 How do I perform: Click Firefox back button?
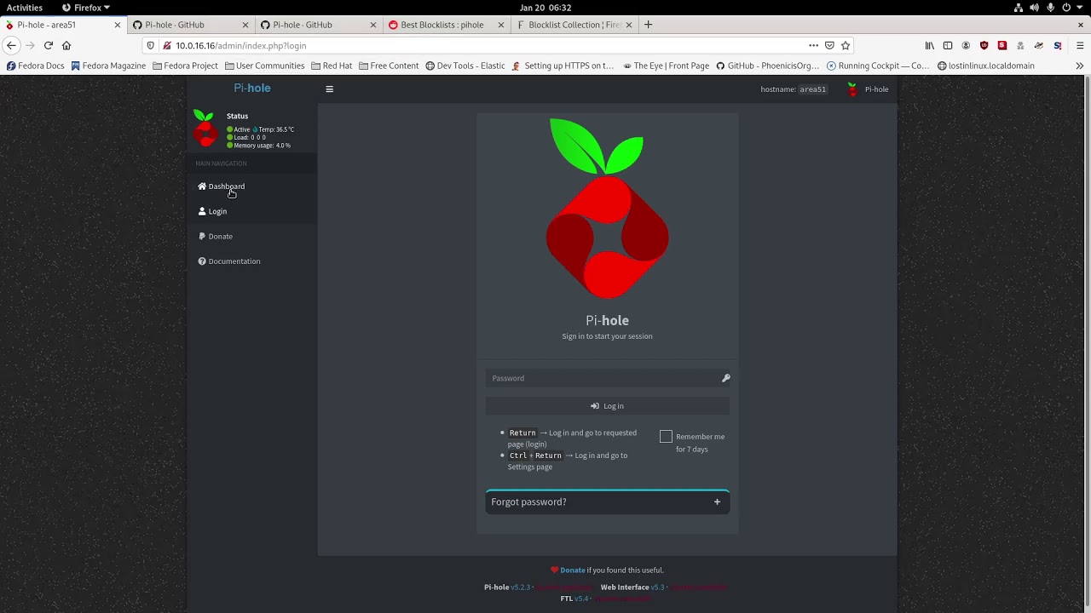[x=12, y=45]
